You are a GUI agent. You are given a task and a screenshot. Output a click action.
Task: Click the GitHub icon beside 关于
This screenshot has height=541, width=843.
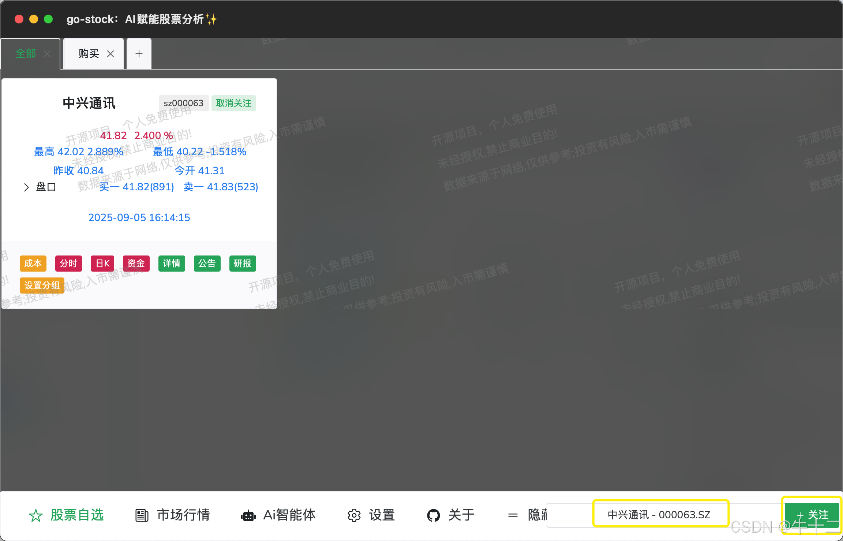(434, 515)
